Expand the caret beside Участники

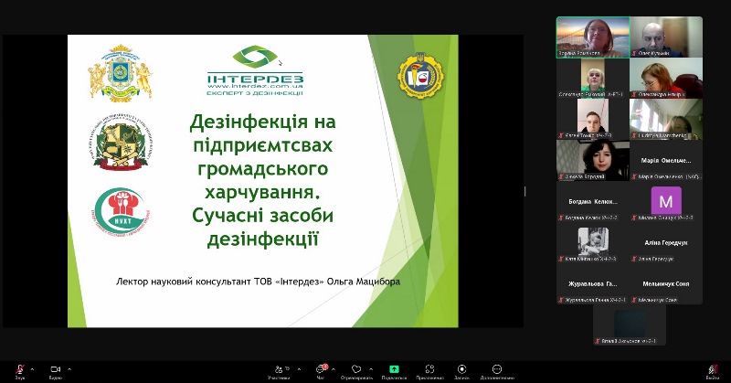299,369
